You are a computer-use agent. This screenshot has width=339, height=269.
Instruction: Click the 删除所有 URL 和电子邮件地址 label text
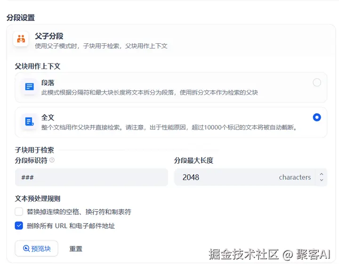click(71, 226)
